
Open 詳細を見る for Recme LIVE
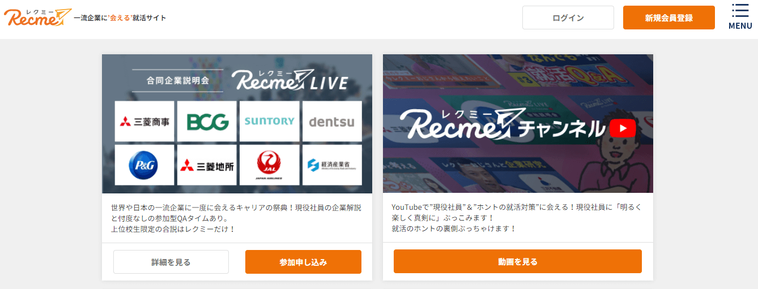coord(171,262)
